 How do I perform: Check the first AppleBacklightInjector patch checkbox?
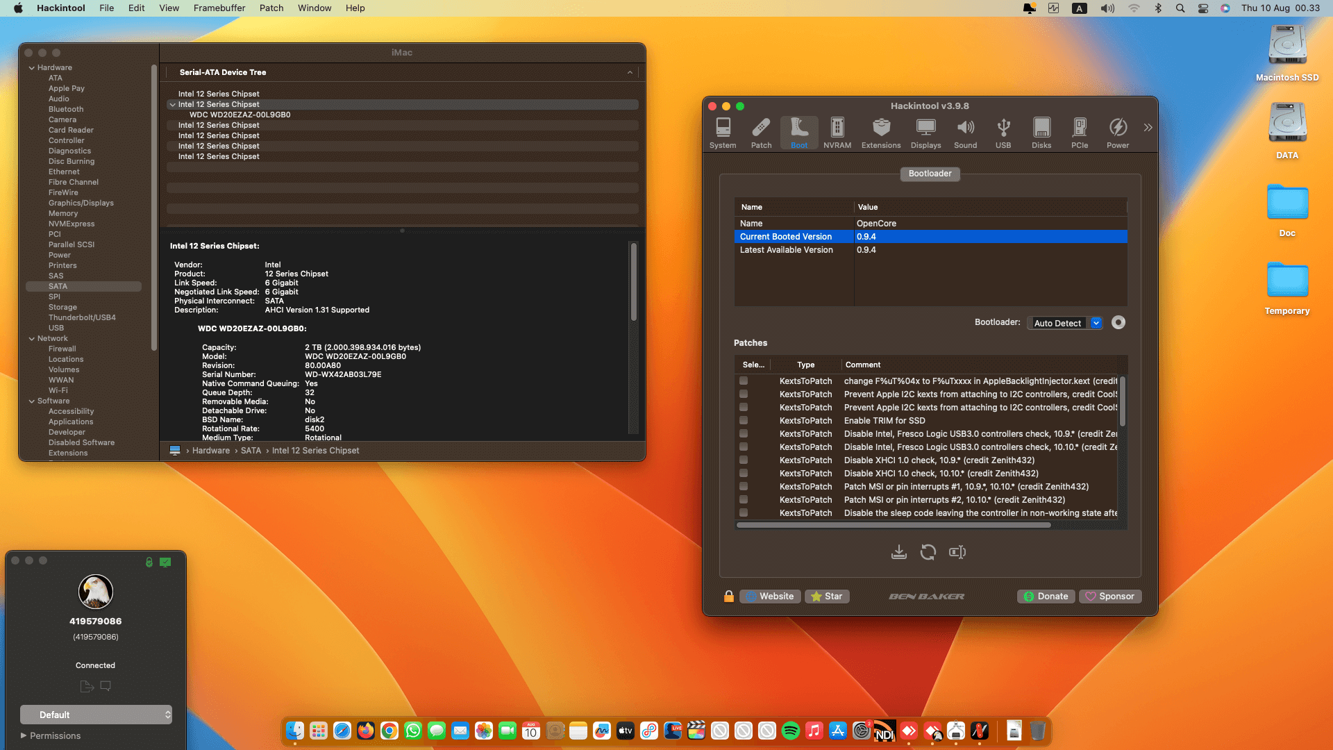coord(744,381)
